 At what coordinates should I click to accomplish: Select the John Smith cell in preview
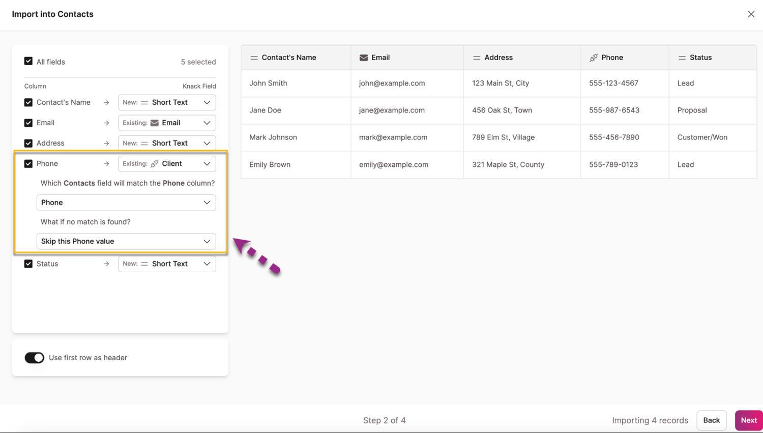[x=268, y=83]
